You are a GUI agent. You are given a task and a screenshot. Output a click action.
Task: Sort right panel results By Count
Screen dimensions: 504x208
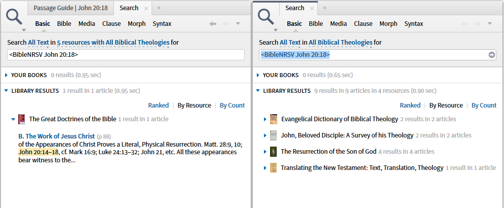coord(484,106)
